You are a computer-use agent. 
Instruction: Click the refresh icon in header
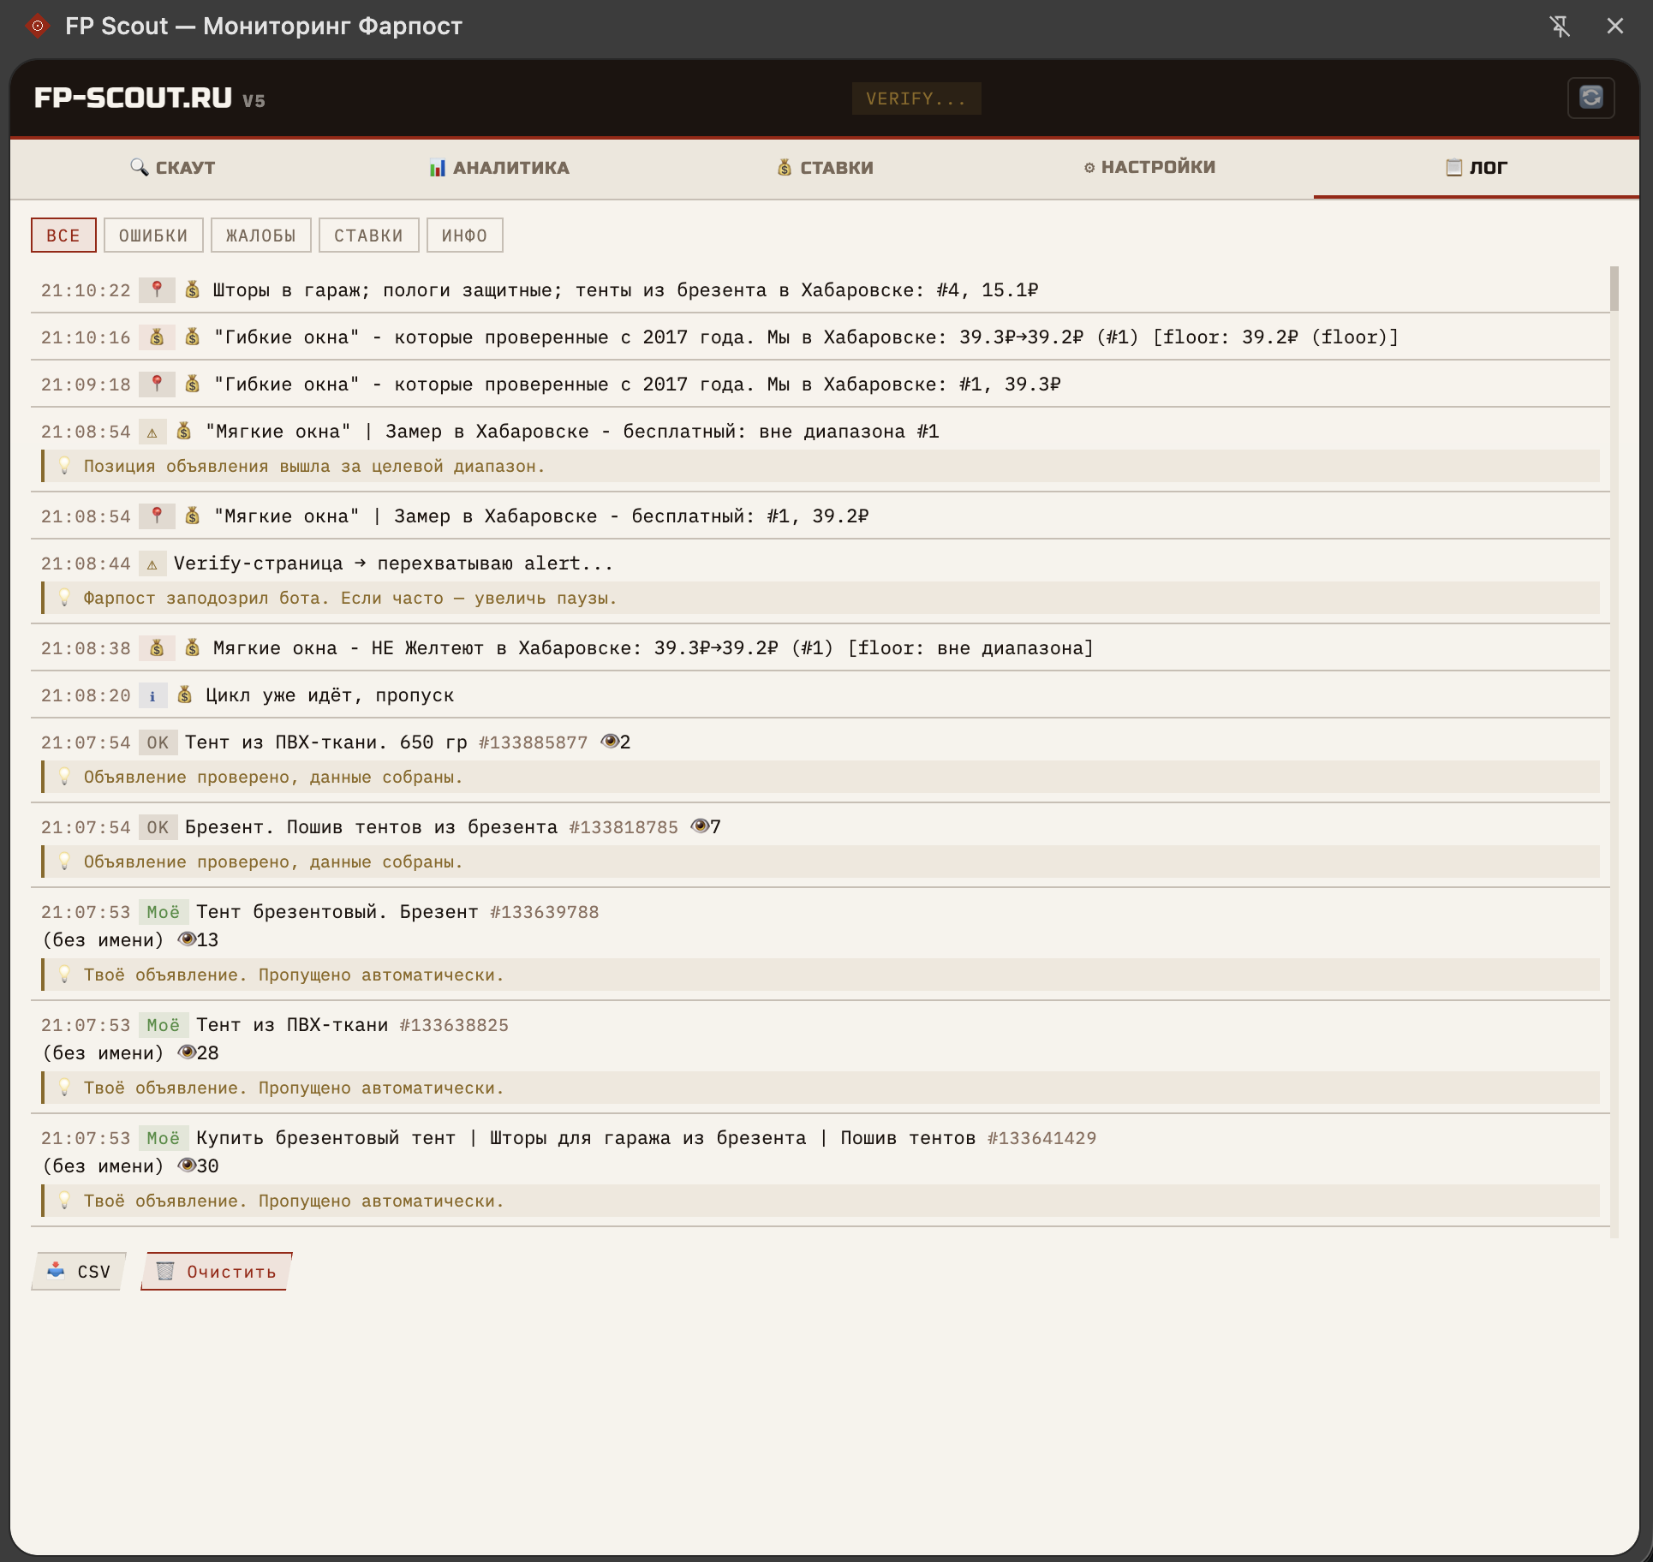tap(1590, 98)
